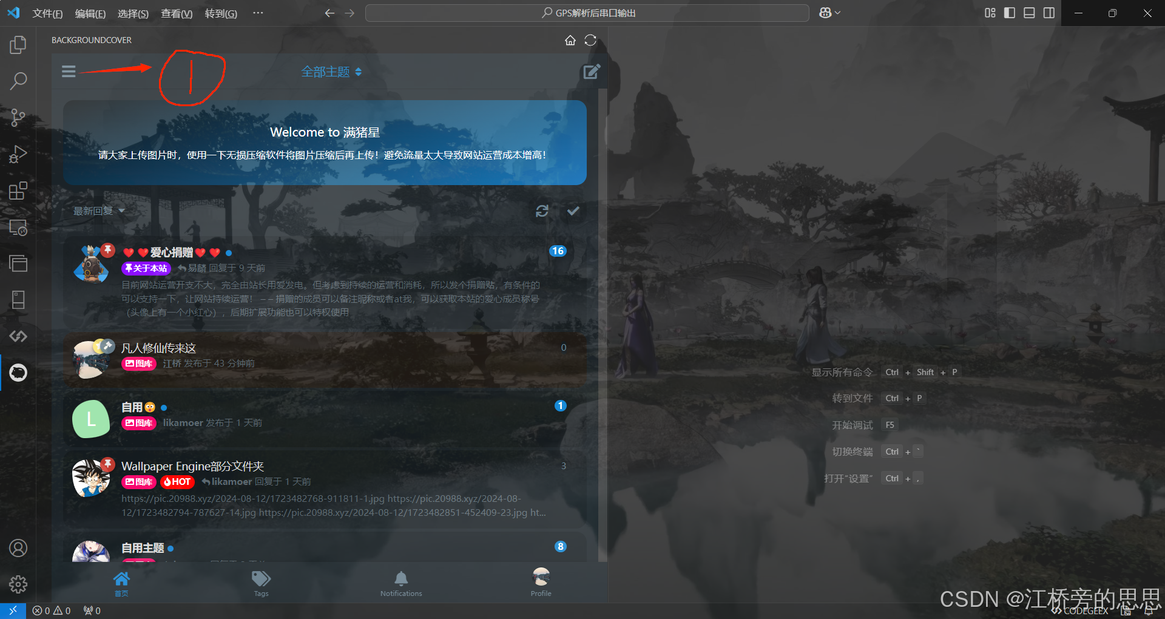Image resolution: width=1165 pixels, height=619 pixels.
Task: Open the 转到(G) menu
Action: pos(221,13)
